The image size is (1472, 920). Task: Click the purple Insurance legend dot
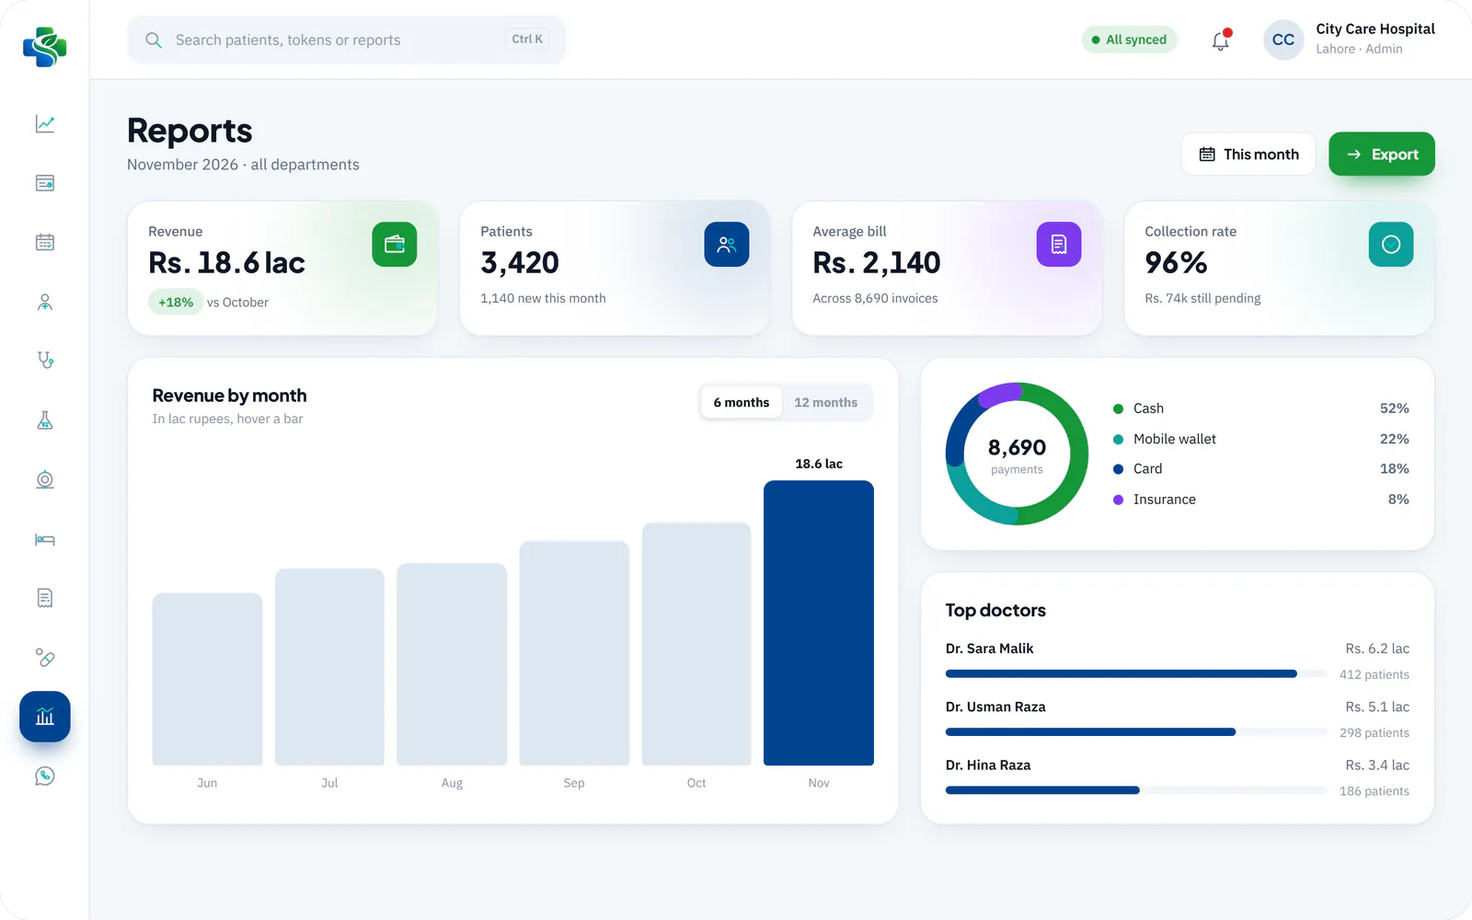pyautogui.click(x=1119, y=500)
